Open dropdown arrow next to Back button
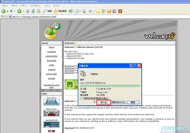The width and height of the screenshot is (190, 133). pos(15,11)
